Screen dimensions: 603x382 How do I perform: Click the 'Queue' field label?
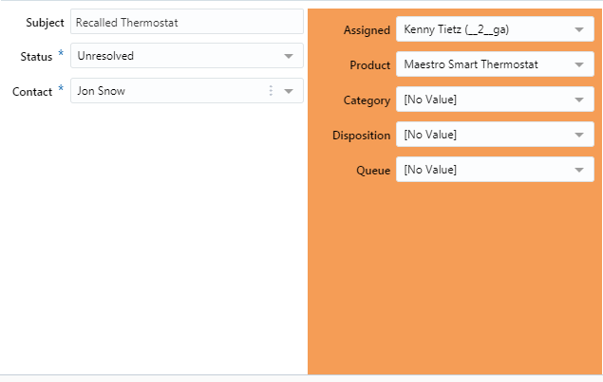[x=372, y=170]
